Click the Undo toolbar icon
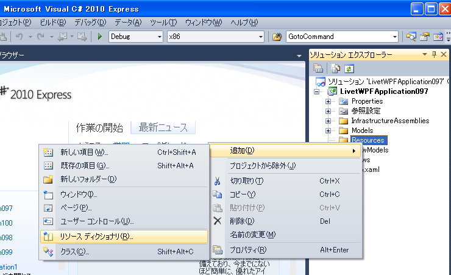This screenshot has height=275, width=451. pos(20,37)
